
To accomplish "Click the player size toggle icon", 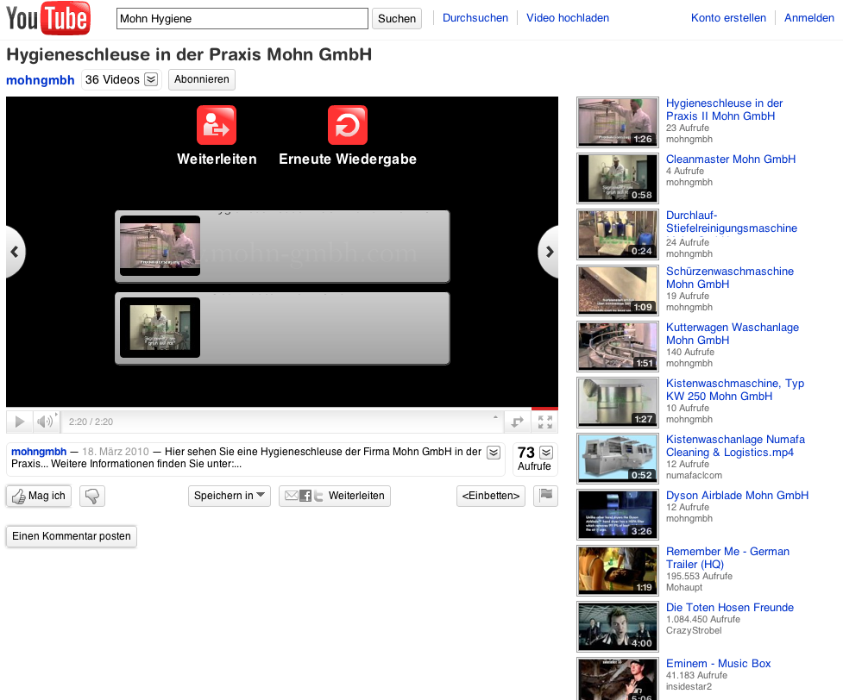I will [x=517, y=422].
